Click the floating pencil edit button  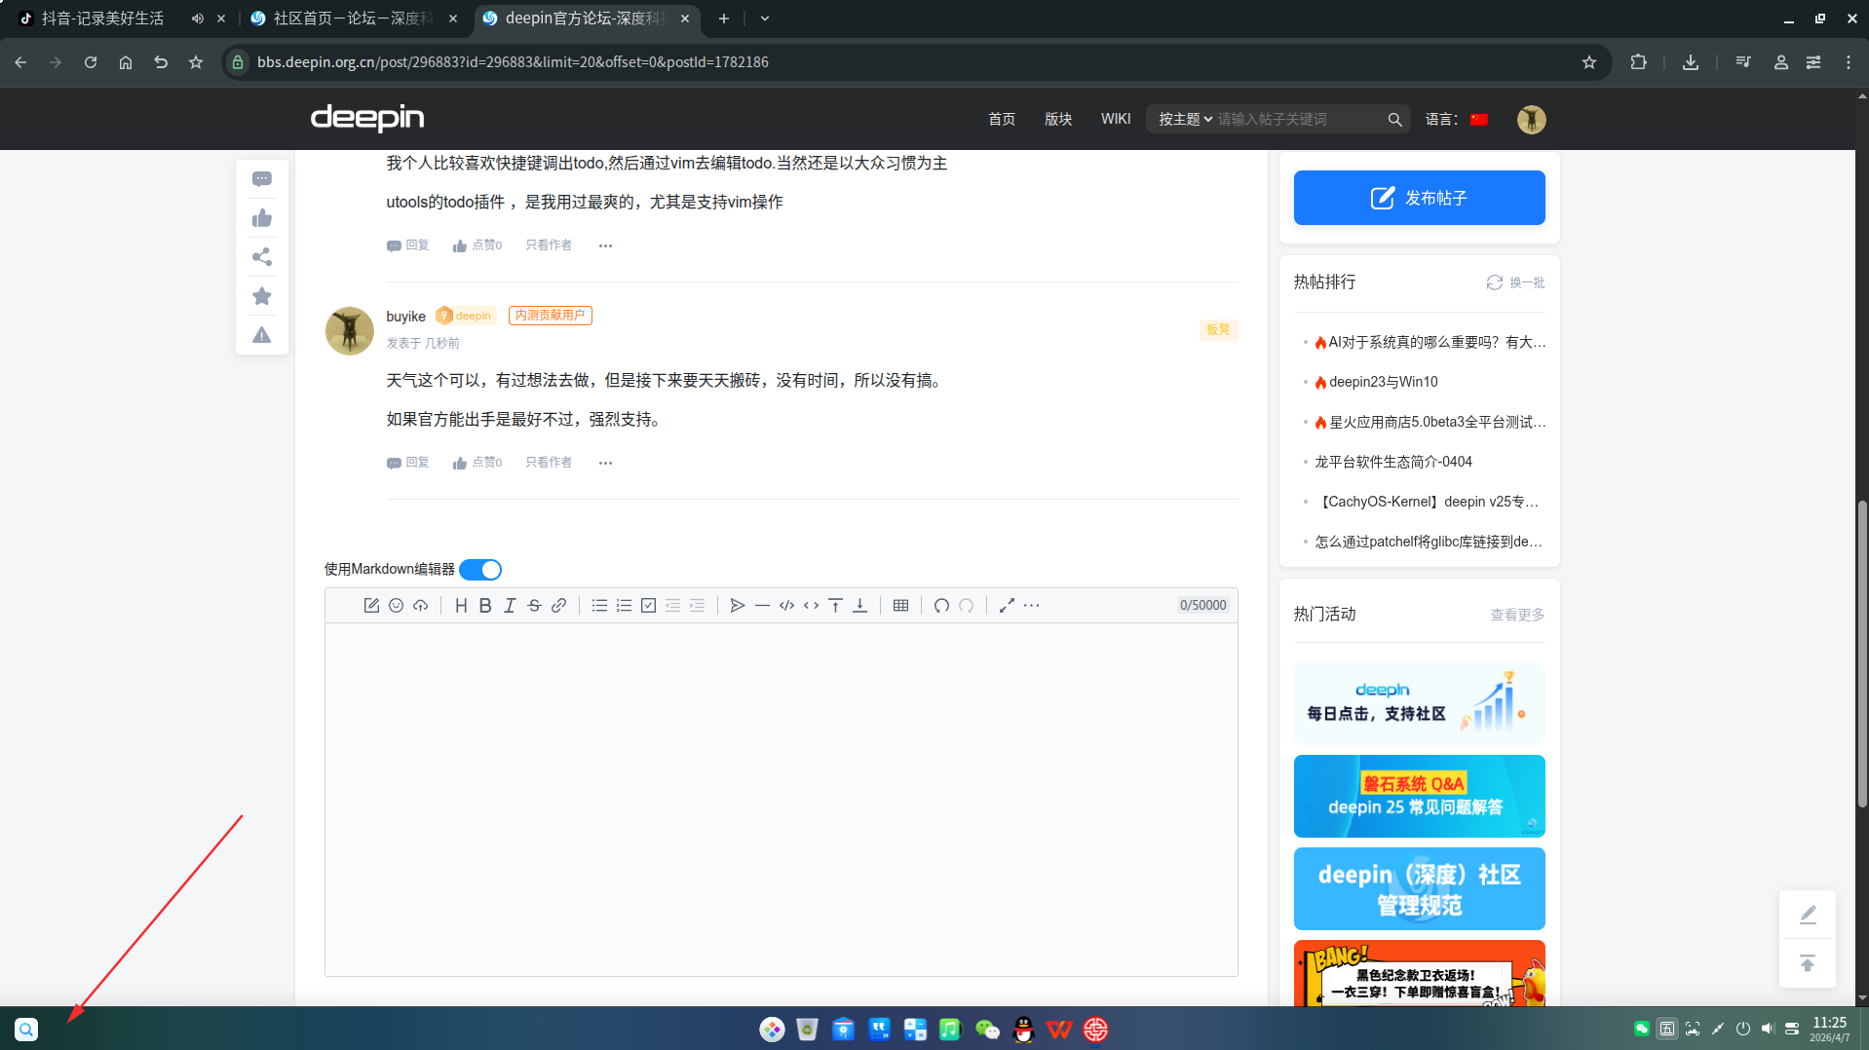[x=1808, y=915]
